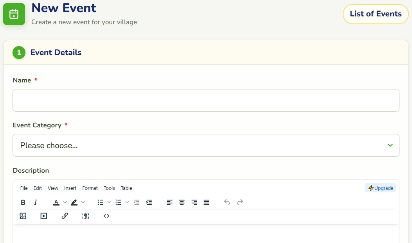The height and width of the screenshot is (243, 412).
Task: Go to List of Events
Action: tap(376, 14)
